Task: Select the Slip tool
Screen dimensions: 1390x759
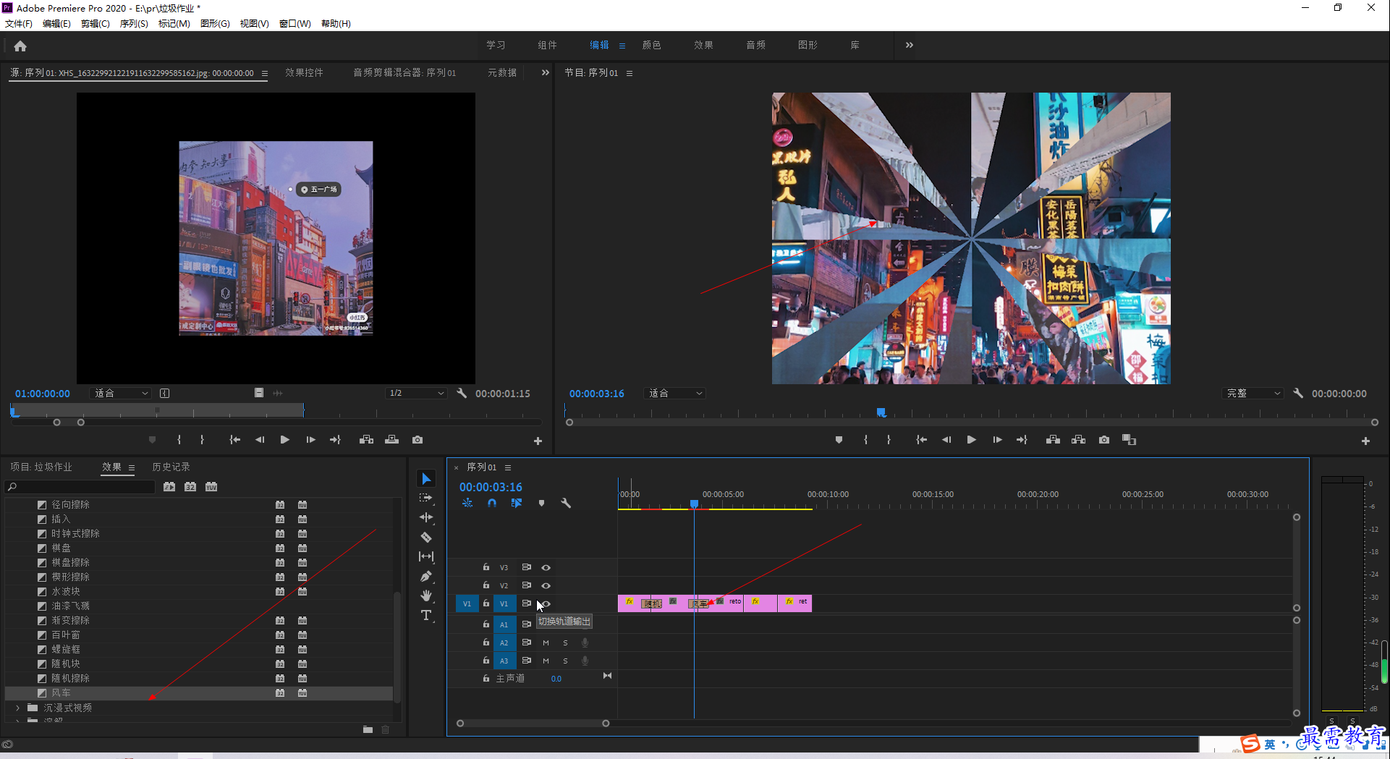Action: [x=426, y=556]
